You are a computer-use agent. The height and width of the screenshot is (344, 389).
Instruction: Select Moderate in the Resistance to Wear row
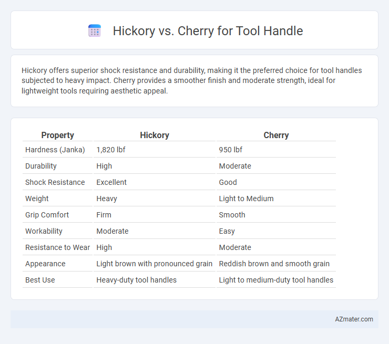276,247
